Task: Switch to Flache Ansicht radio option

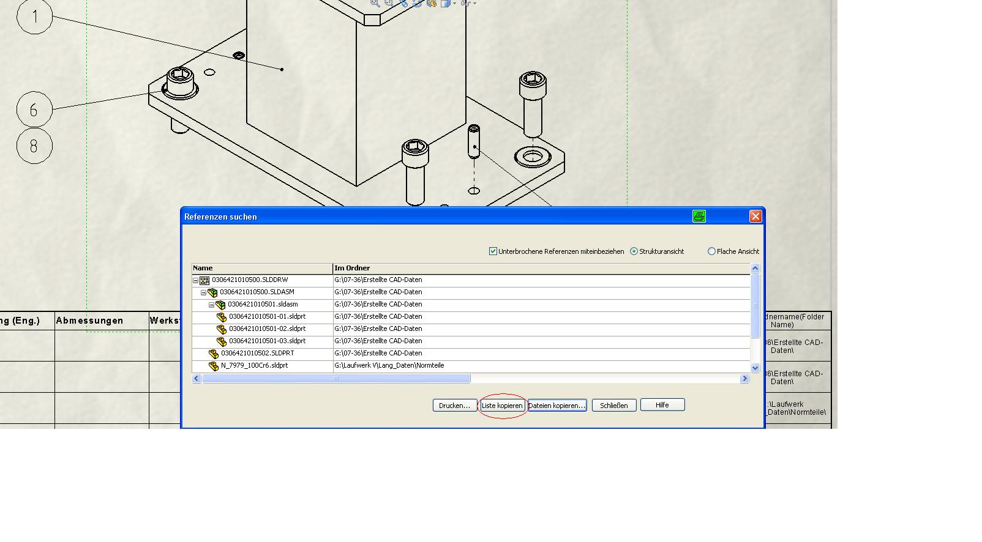Action: (x=711, y=251)
